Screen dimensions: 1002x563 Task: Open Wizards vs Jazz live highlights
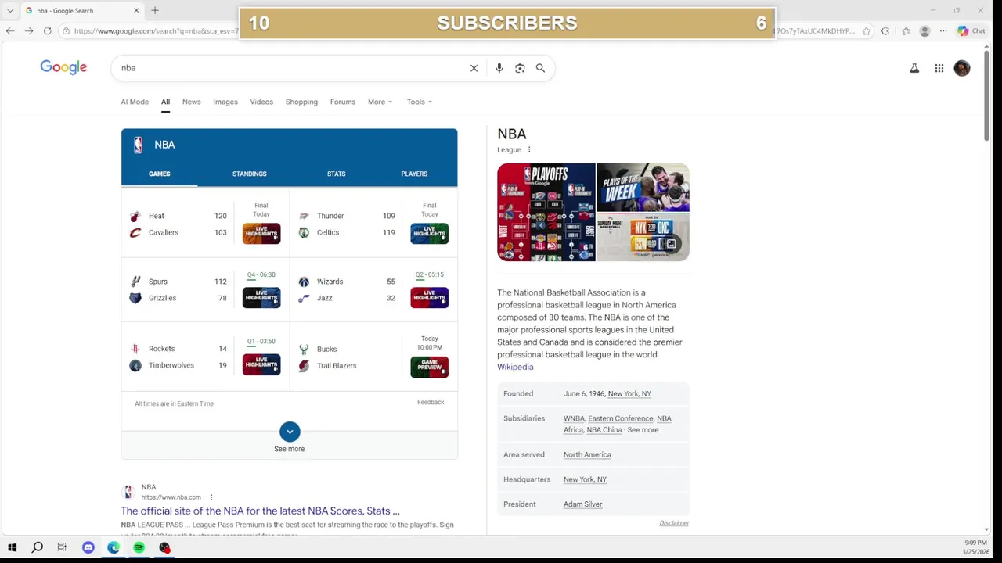coord(430,297)
